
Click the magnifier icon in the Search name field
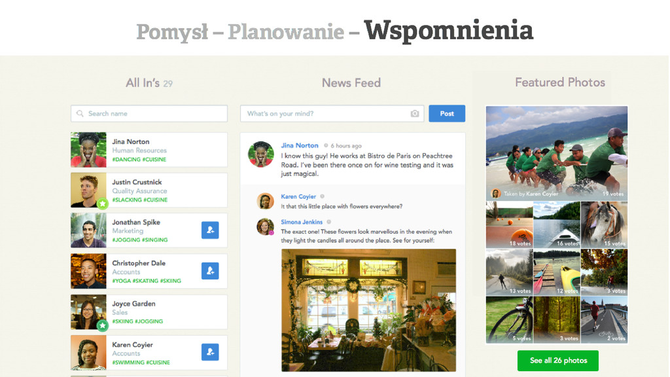80,114
